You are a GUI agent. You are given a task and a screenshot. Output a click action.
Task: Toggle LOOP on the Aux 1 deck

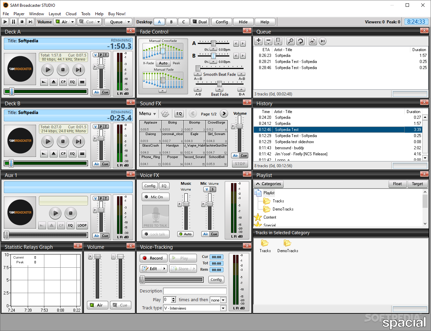coord(82,225)
